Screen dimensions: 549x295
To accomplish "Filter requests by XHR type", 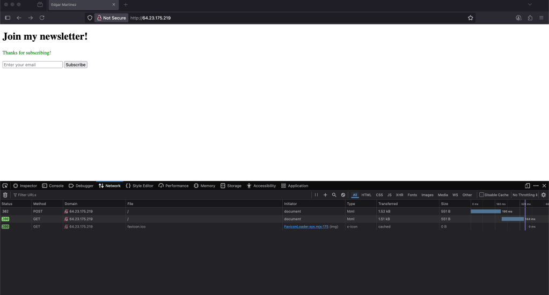I will pyautogui.click(x=399, y=195).
